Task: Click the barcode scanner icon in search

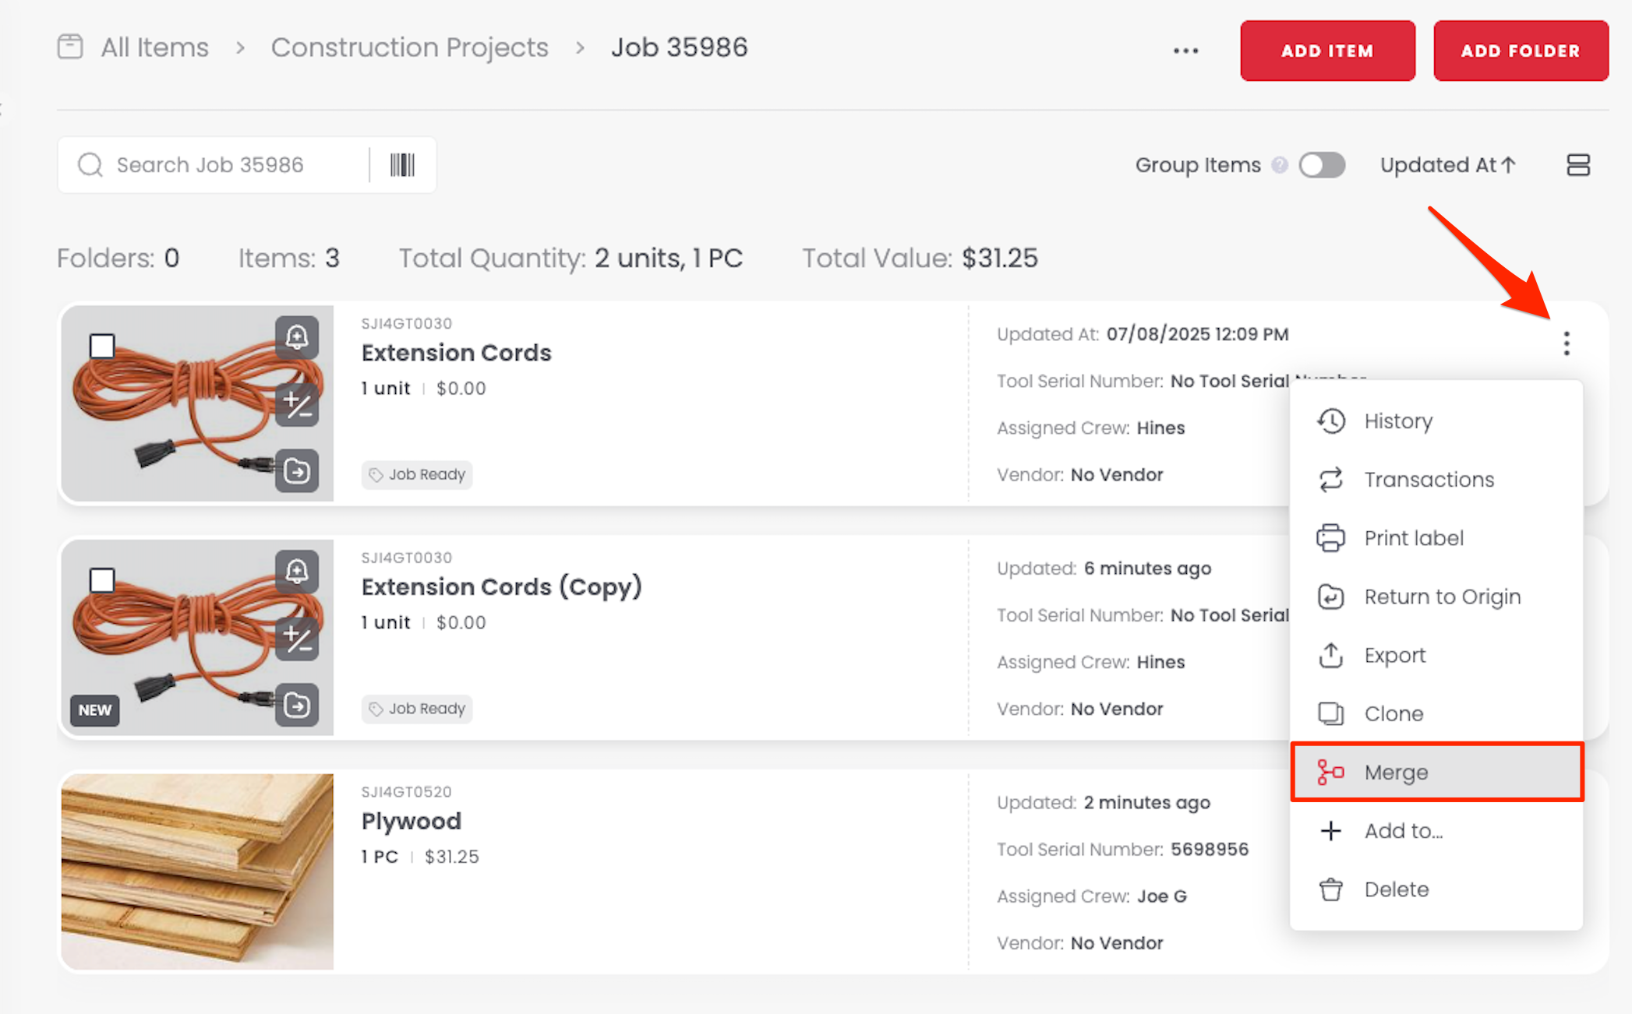Action: click(x=402, y=165)
